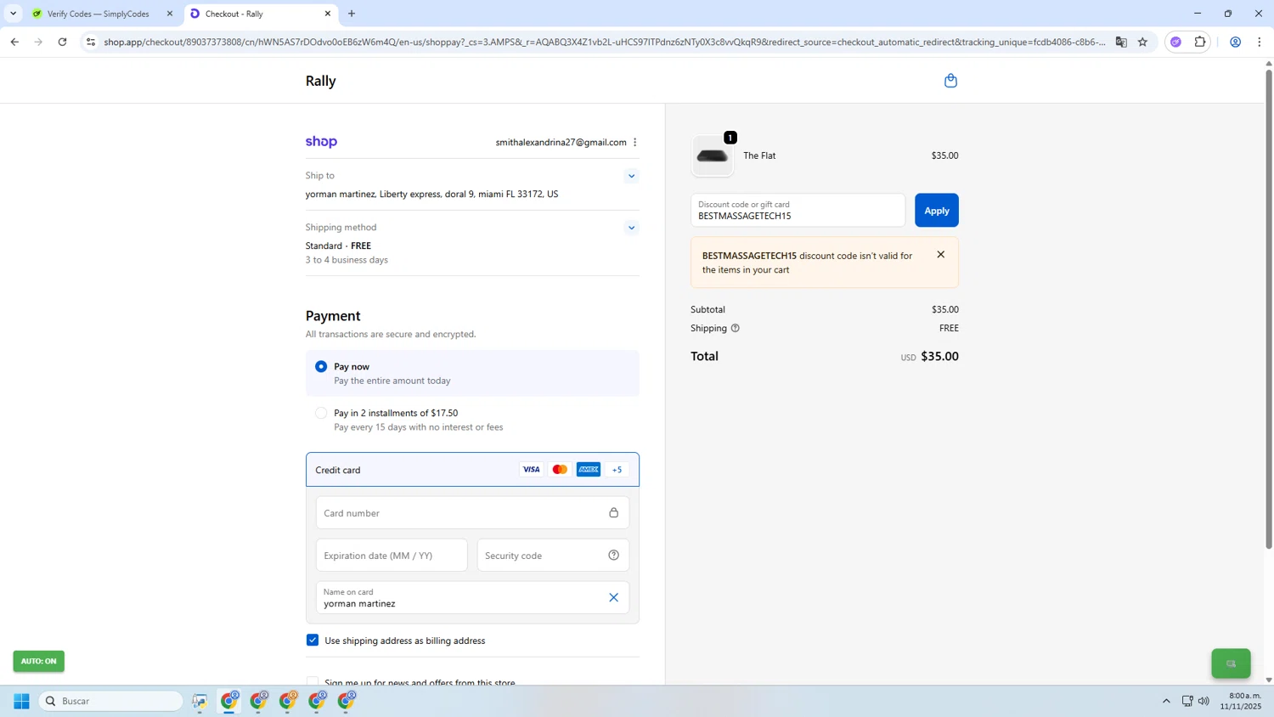The height and width of the screenshot is (717, 1274).
Task: Click The Flat product thumbnail
Action: pos(712,156)
